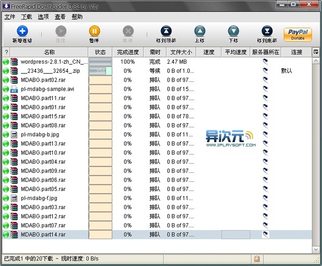Click the 移到底部 move to bottom icon
The width and height of the screenshot is (322, 266).
267,31
